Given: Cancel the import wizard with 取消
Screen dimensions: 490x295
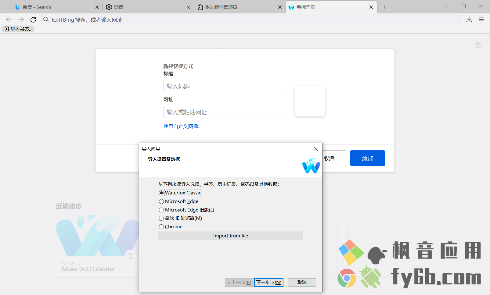Looking at the screenshot, I should pos(302,283).
